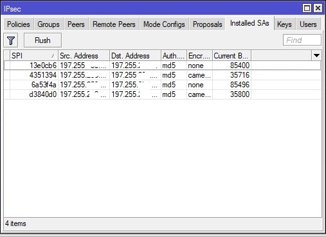This screenshot has height=237, width=326.
Task: Select row with SPI 6a53f4a
Action: [163, 85]
